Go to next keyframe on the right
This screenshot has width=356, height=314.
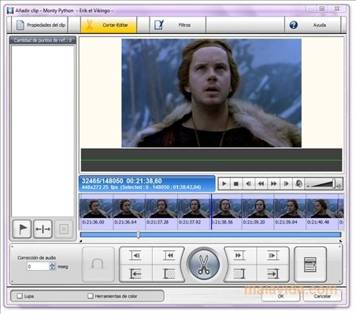[x=239, y=256]
